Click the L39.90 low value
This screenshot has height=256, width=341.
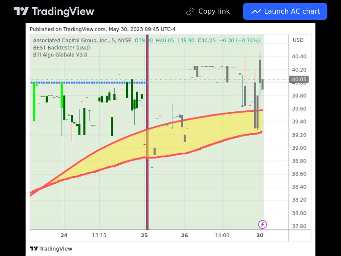click(x=186, y=41)
